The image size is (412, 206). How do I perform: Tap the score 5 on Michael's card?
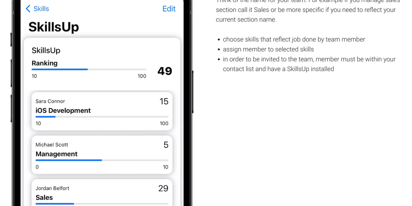tap(166, 145)
